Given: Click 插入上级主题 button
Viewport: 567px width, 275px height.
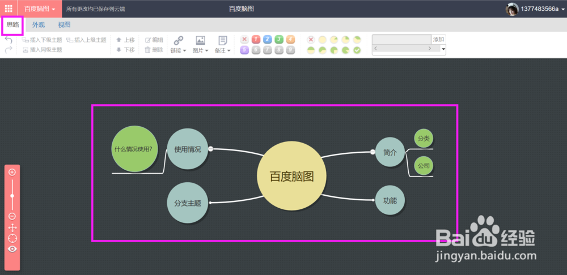Looking at the screenshot, I should coord(86,40).
